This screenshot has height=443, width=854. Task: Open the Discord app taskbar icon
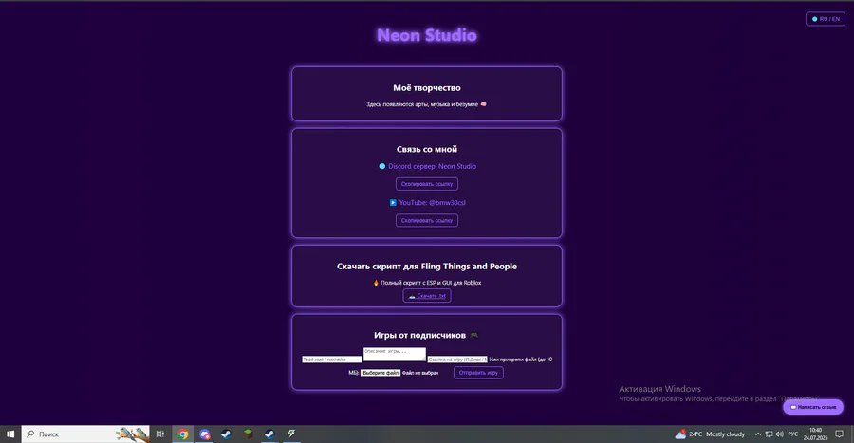(205, 434)
